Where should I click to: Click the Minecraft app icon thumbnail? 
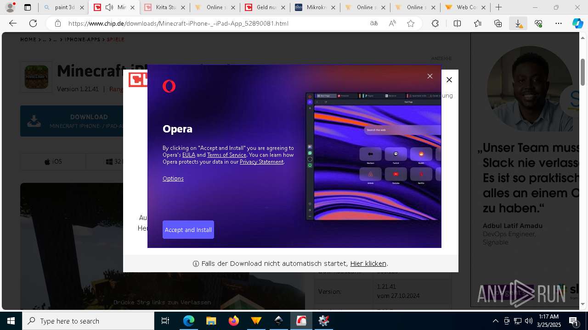pos(36,77)
